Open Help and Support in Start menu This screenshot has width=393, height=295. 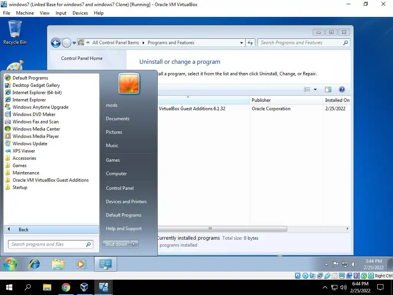124,229
